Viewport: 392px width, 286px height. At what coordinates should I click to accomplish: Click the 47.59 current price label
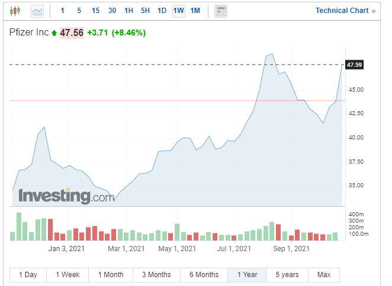(x=354, y=65)
